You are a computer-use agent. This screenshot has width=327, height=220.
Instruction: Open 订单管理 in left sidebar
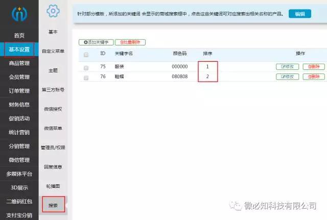tap(19, 91)
